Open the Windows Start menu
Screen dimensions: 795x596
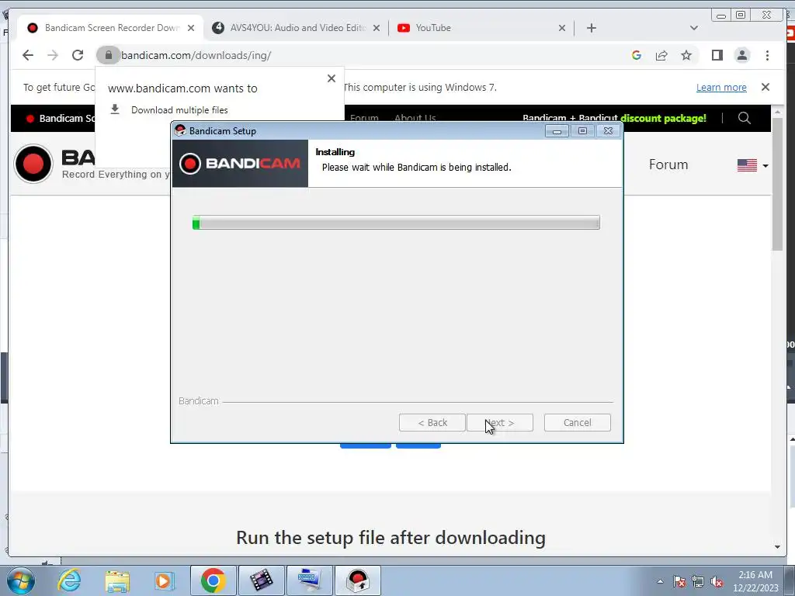21,580
